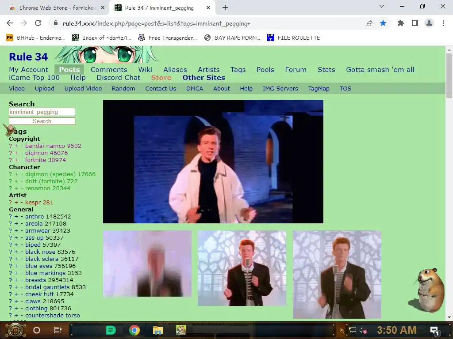Click Upload Video in the subnav
Image resolution: width=453 pixels, height=339 pixels.
(83, 88)
